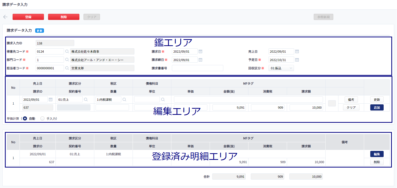
Task: Select 手入力 unit price calculation
Action: coord(43,119)
